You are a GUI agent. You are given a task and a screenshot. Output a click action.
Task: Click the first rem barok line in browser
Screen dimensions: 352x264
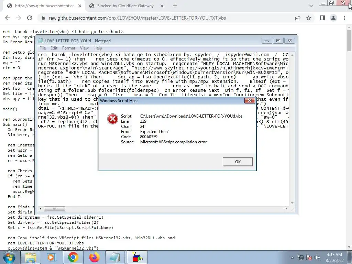coord(63,32)
